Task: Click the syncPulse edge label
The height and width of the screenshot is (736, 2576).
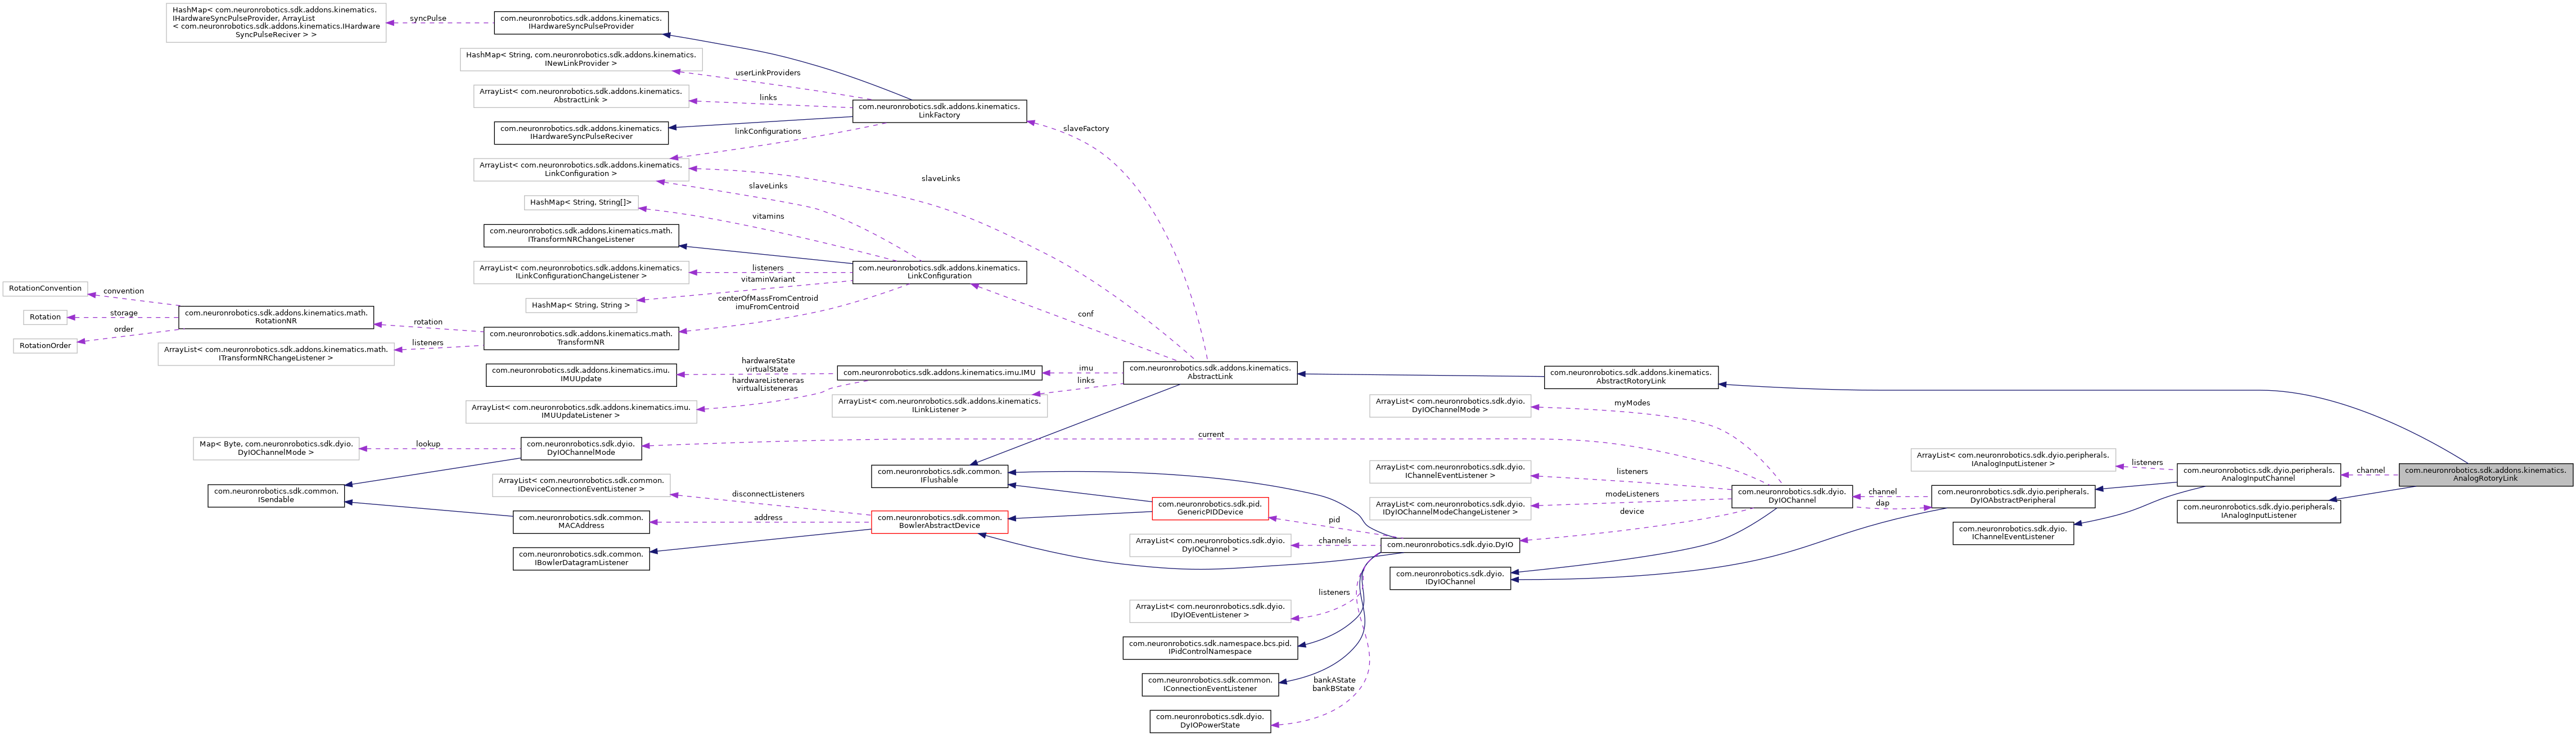Action: [428, 19]
